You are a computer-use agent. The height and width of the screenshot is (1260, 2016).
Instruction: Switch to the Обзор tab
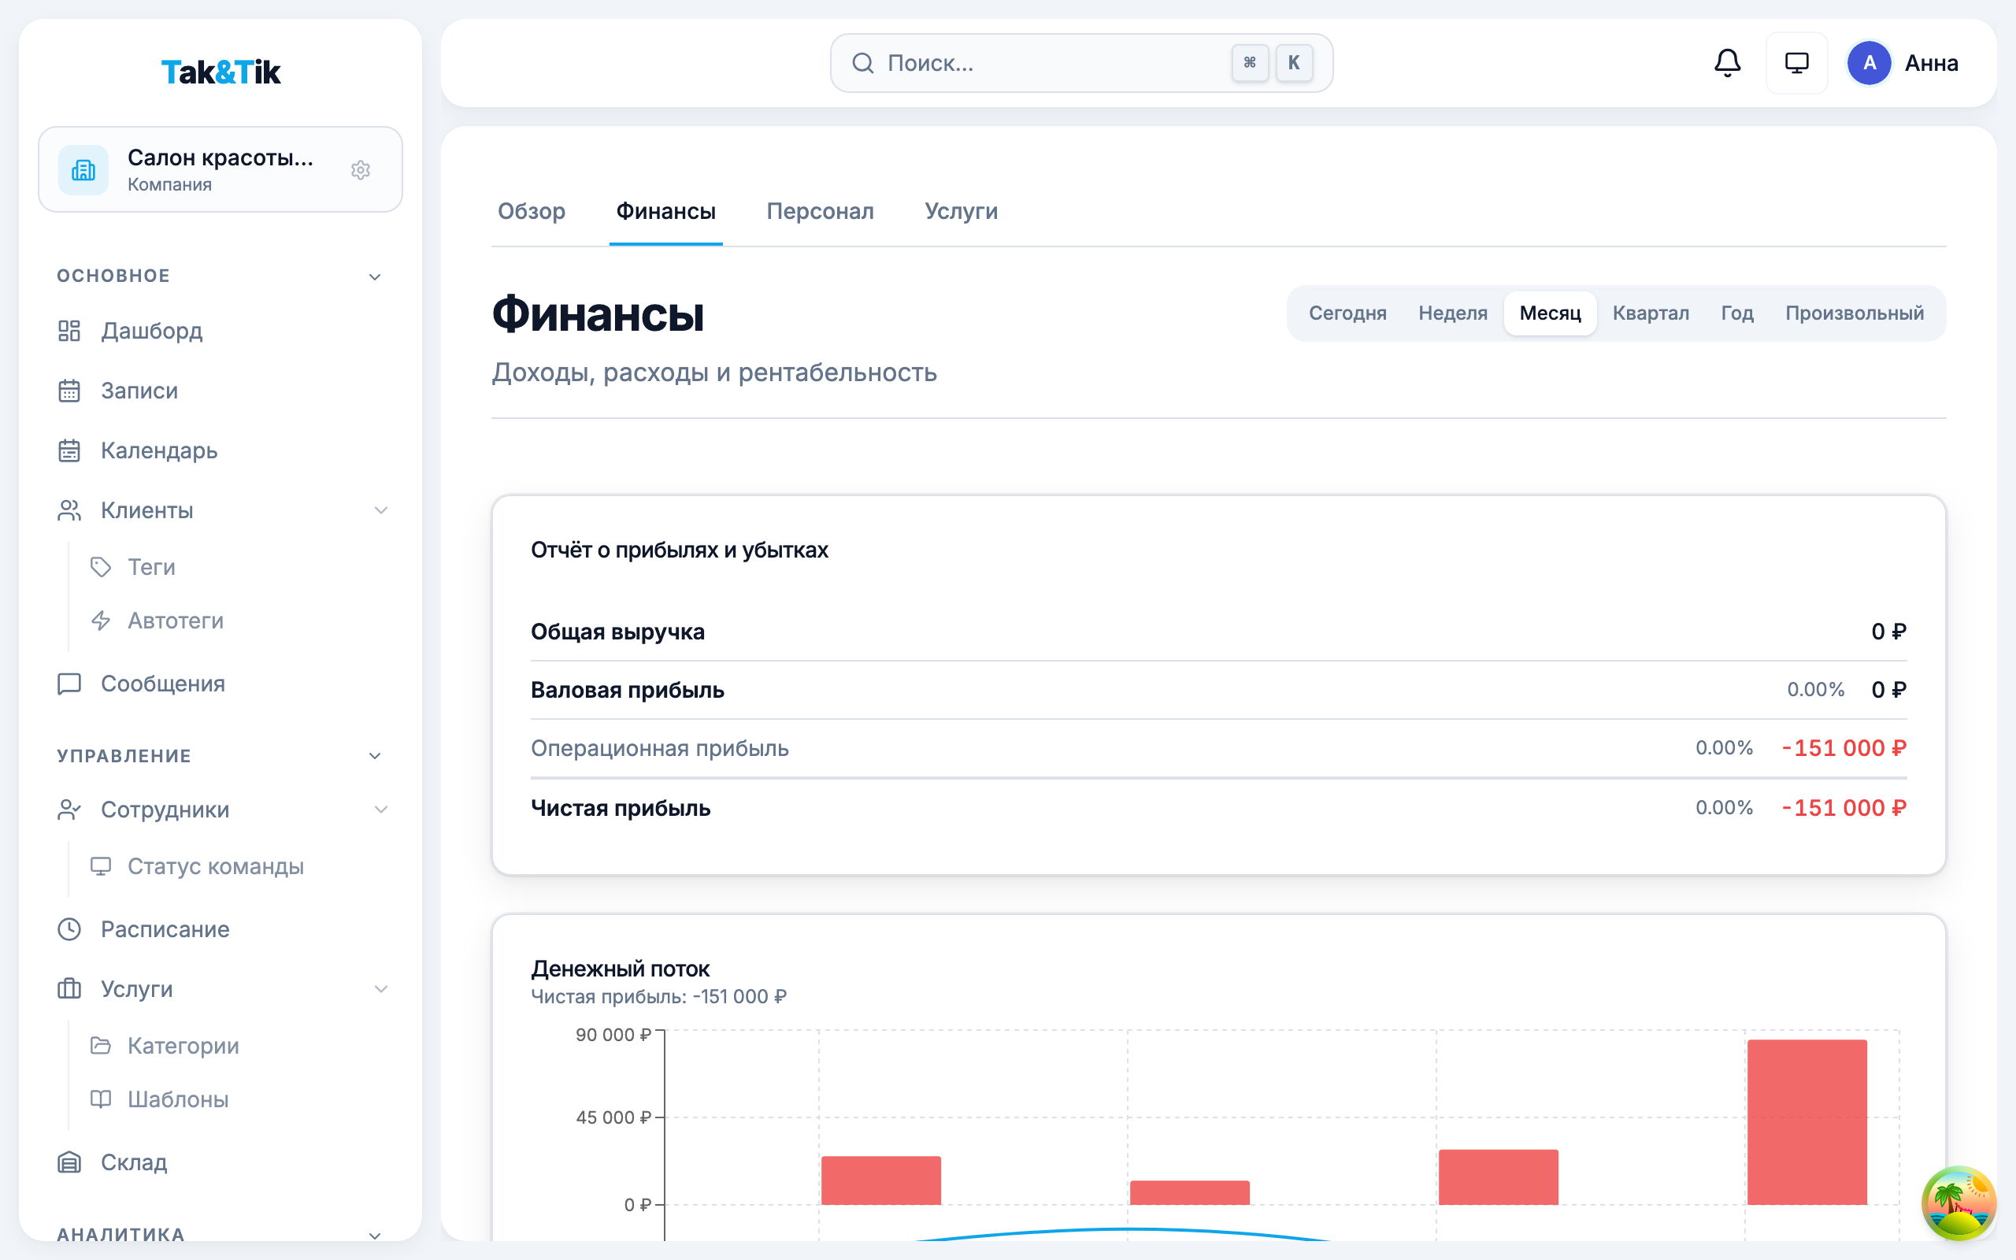coord(532,212)
